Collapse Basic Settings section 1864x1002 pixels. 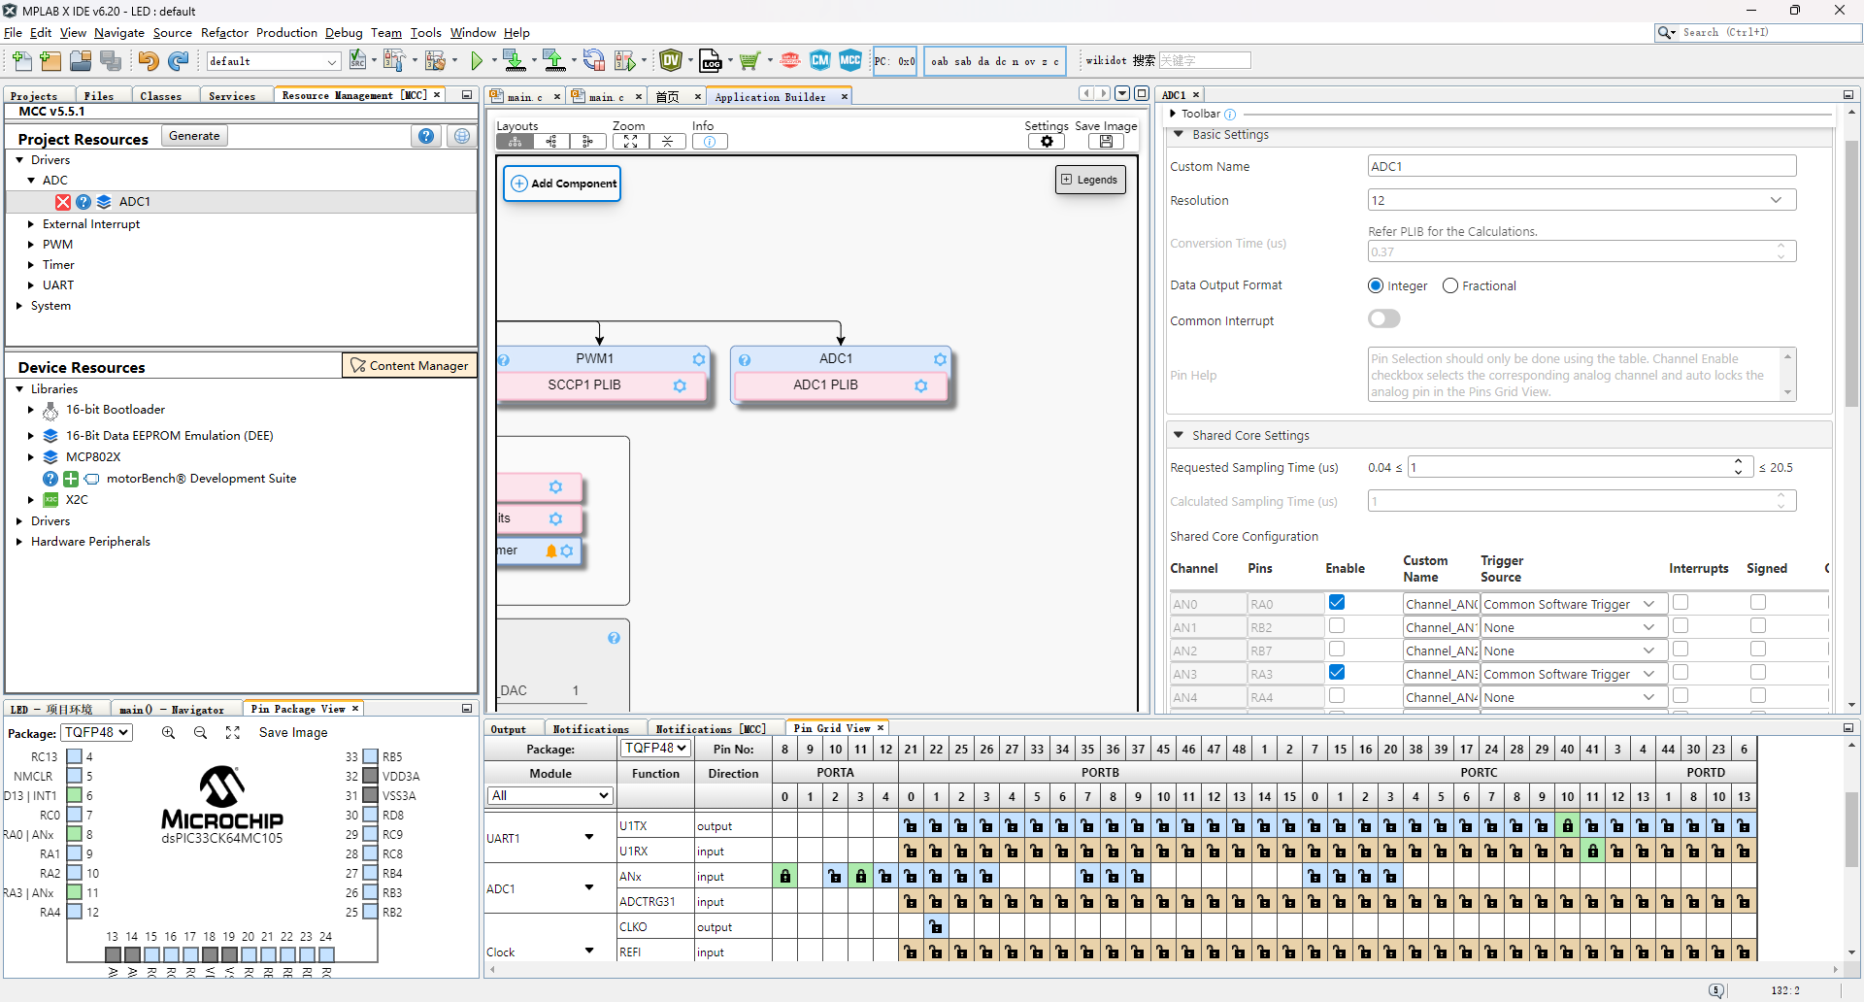[1179, 134]
